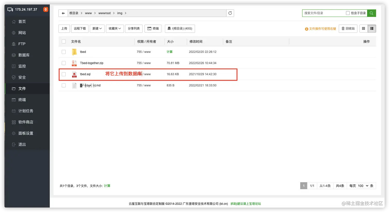Change the 每页 100 page size selector
Screen dimensions: 389x212
tap(363, 186)
